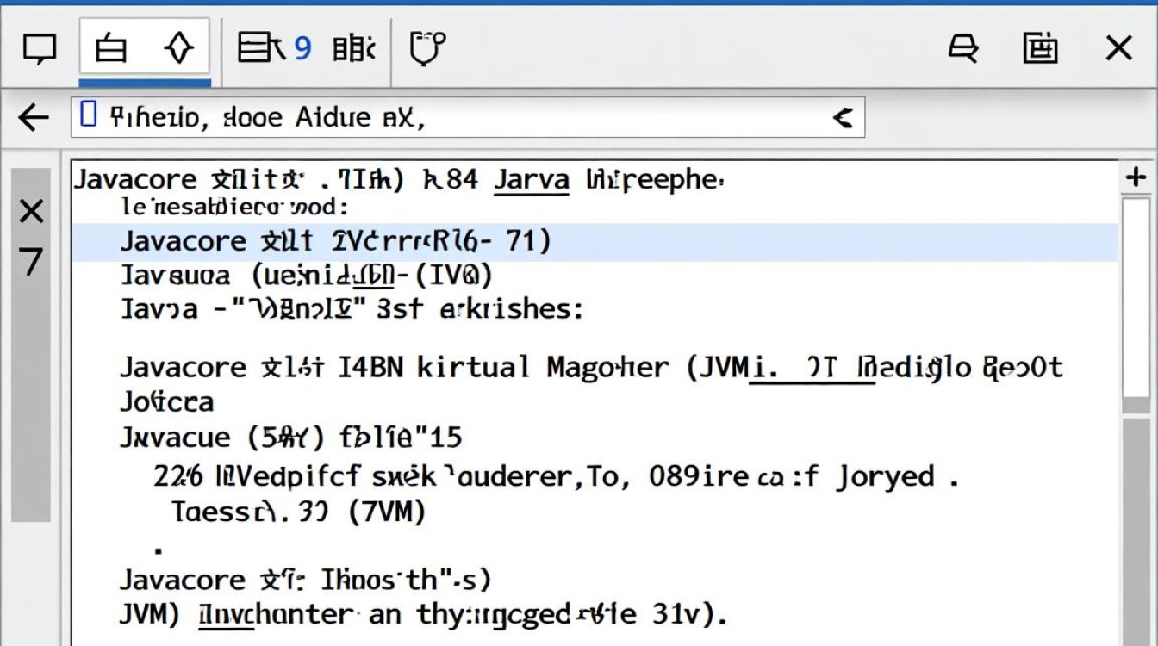Click the screenshot capture icon in the toolbar
This screenshot has width=1158, height=646.
[x=1039, y=49]
